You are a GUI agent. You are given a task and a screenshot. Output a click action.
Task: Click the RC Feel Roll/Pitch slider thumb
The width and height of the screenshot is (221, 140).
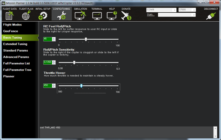(x=86, y=39)
